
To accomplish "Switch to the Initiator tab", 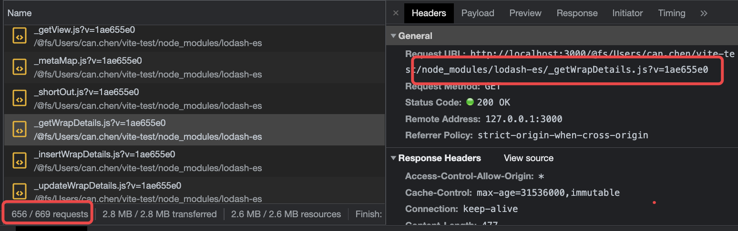I will [x=627, y=13].
